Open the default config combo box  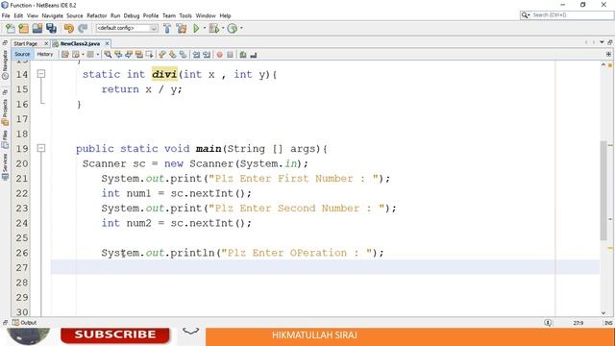[127, 28]
